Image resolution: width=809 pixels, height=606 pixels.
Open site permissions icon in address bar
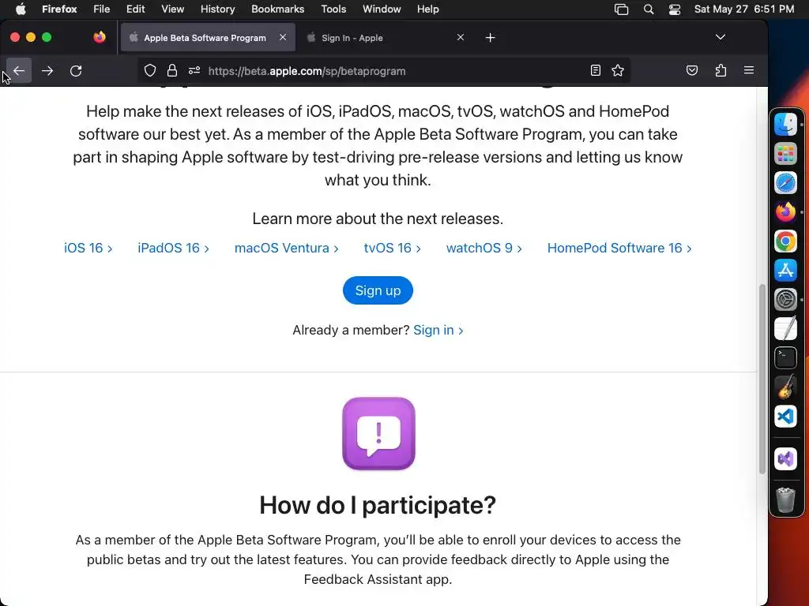194,70
